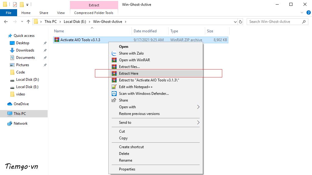
Task: Open the address bar history dropdown
Action: pyautogui.click(x=235, y=22)
